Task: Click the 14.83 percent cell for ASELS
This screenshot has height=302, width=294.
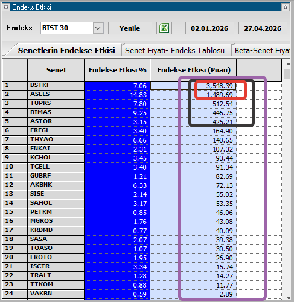Action: click(117, 95)
